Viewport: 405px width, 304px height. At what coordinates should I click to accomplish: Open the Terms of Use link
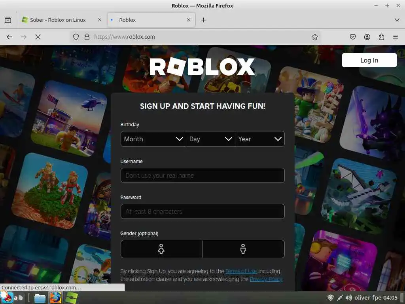point(241,271)
